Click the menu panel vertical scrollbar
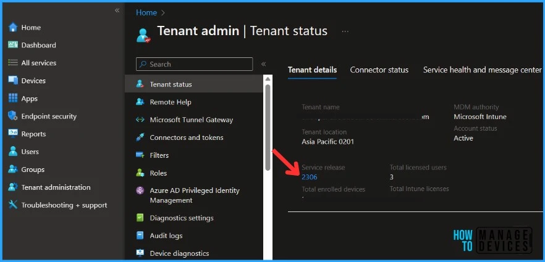Screen dimensions: 545x262 [x=268, y=127]
